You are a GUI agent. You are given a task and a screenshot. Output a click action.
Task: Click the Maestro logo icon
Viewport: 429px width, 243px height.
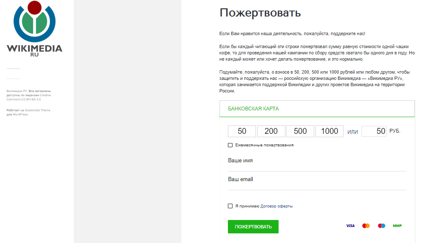pos(382,226)
